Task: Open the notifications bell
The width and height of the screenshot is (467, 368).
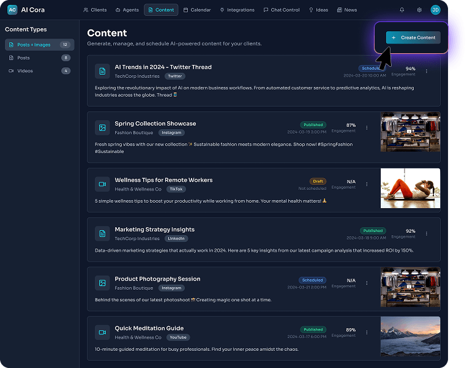Action: point(402,10)
